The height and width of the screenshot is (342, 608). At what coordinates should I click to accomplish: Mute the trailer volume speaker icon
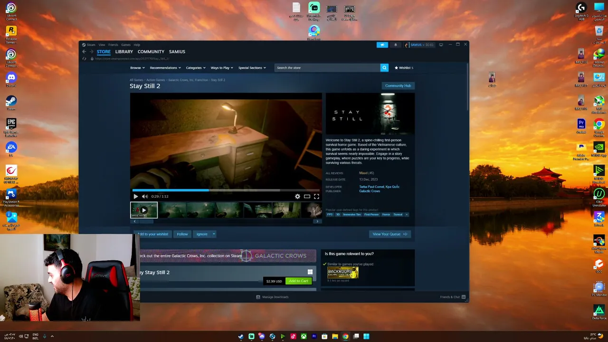[x=145, y=196]
